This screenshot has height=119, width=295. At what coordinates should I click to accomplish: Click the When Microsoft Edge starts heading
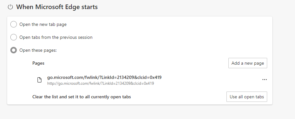57,7
